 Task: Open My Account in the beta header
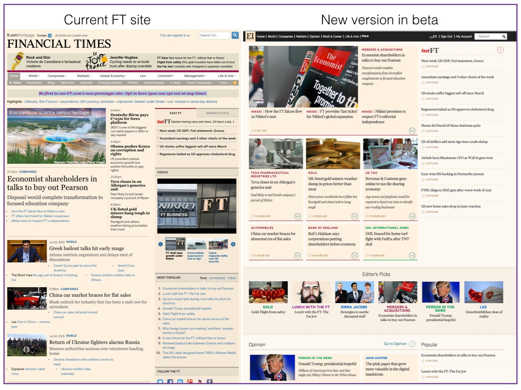[464, 37]
